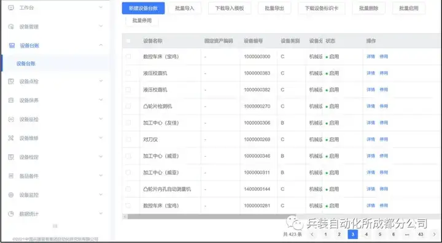Open 详情 for device 1400000144

371,189
